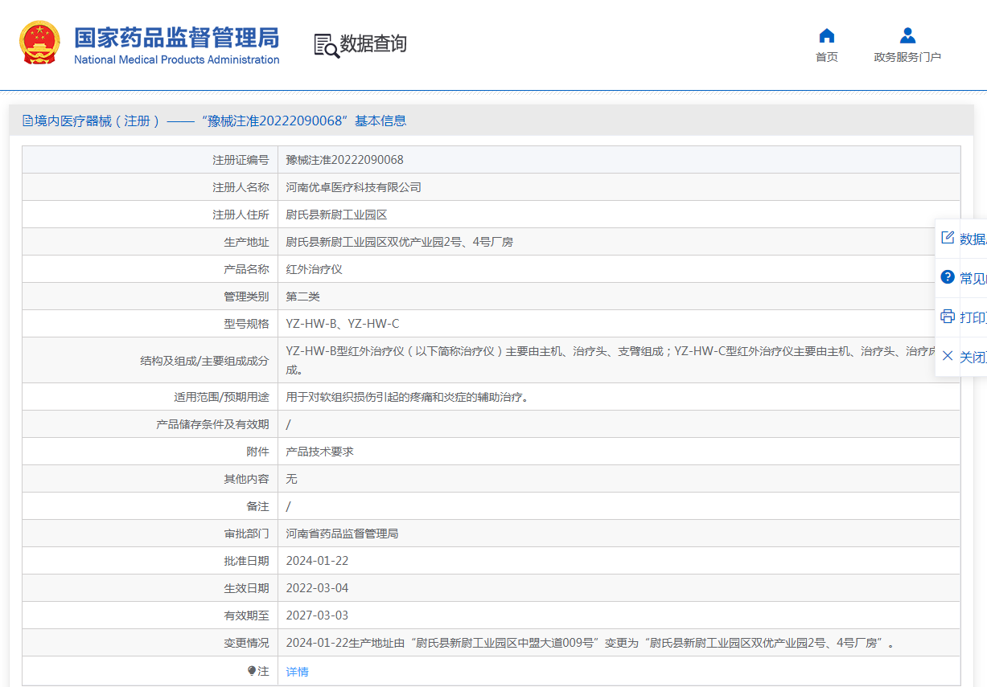
Task: Click the 数据查询 magnifier document icon
Action: 326,45
